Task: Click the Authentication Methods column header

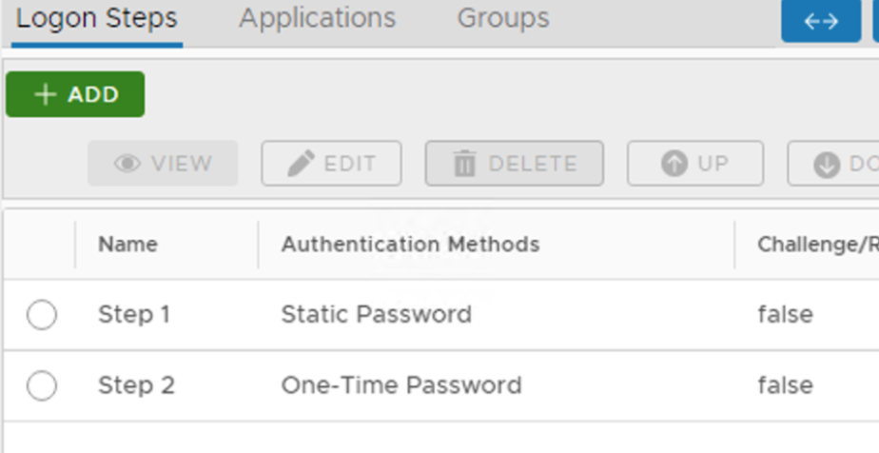Action: [410, 245]
